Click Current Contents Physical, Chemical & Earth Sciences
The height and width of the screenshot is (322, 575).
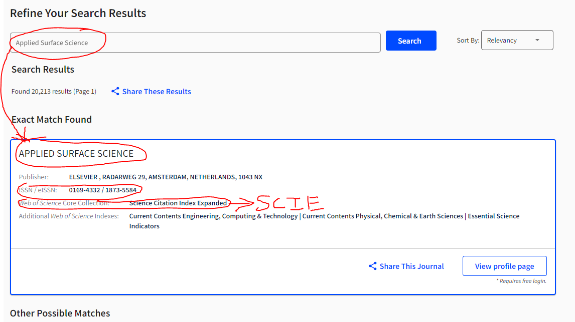(382, 216)
